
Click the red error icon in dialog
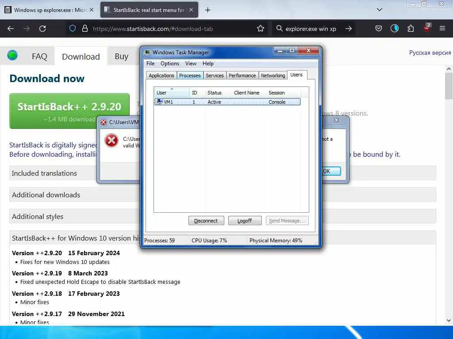[x=111, y=141]
